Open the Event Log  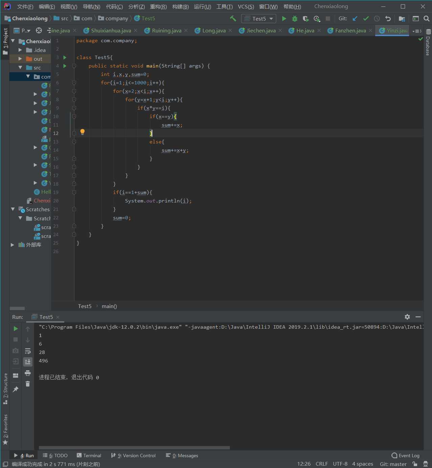(x=406, y=456)
